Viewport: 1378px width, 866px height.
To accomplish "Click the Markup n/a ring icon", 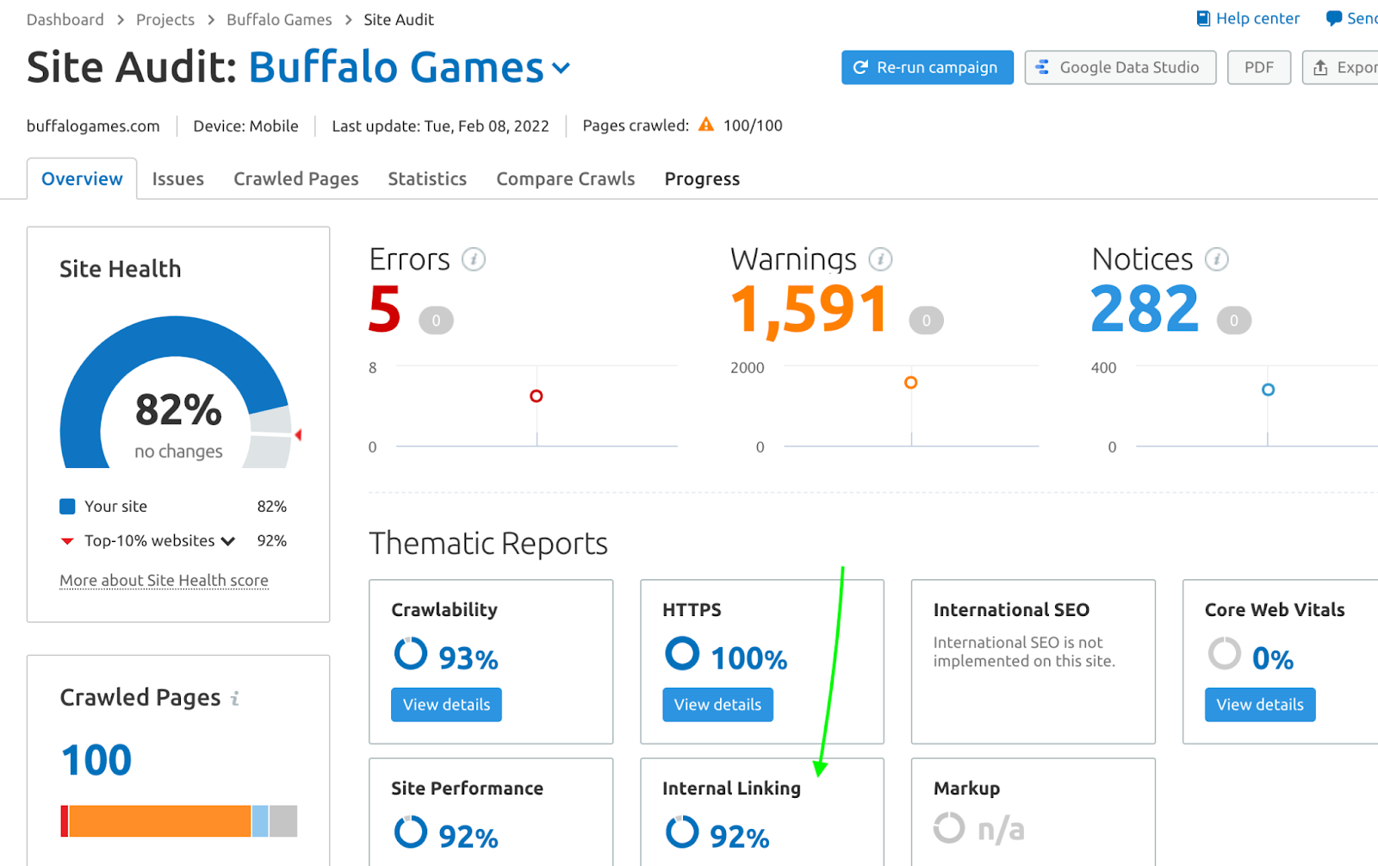I will [x=949, y=828].
